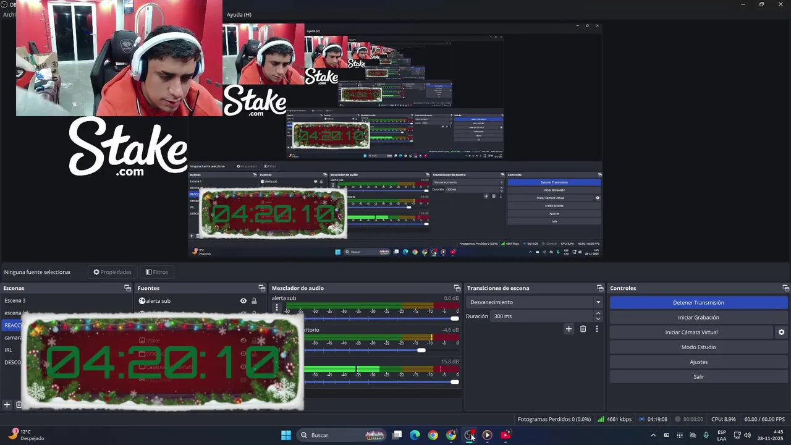
Task: Open the red YouTube taskbar icon
Action: click(x=505, y=435)
